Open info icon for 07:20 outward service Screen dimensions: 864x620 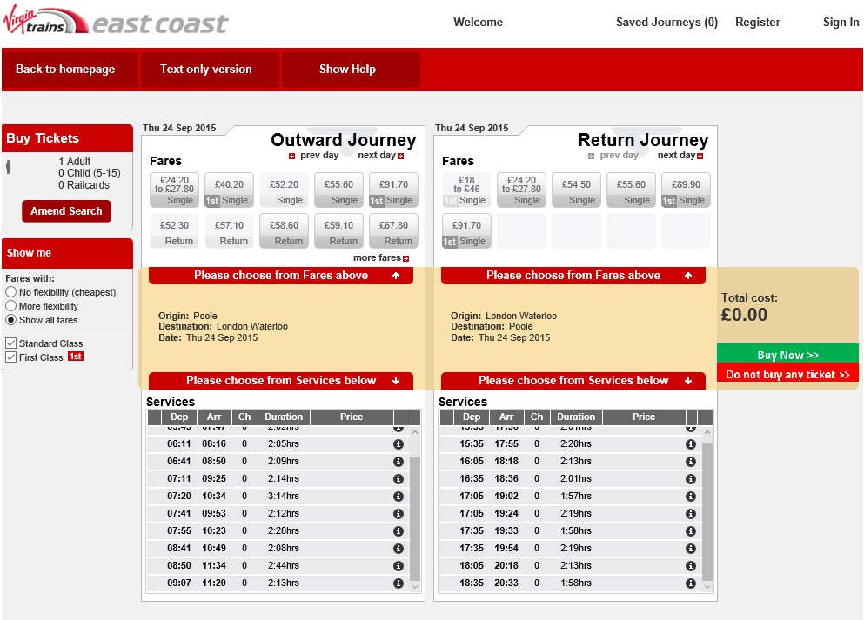(399, 497)
